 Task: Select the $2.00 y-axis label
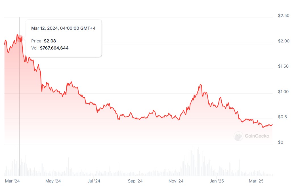[283, 41]
